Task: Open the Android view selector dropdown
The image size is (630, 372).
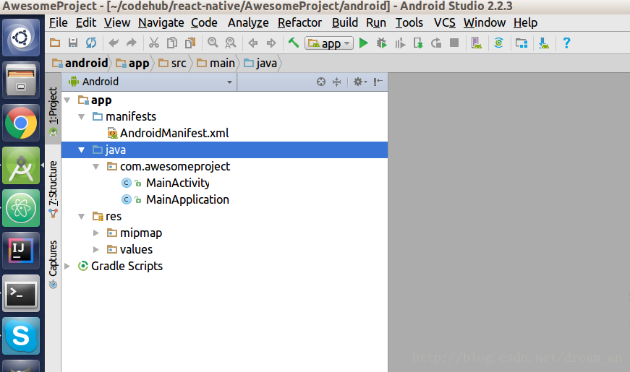Action: (151, 82)
